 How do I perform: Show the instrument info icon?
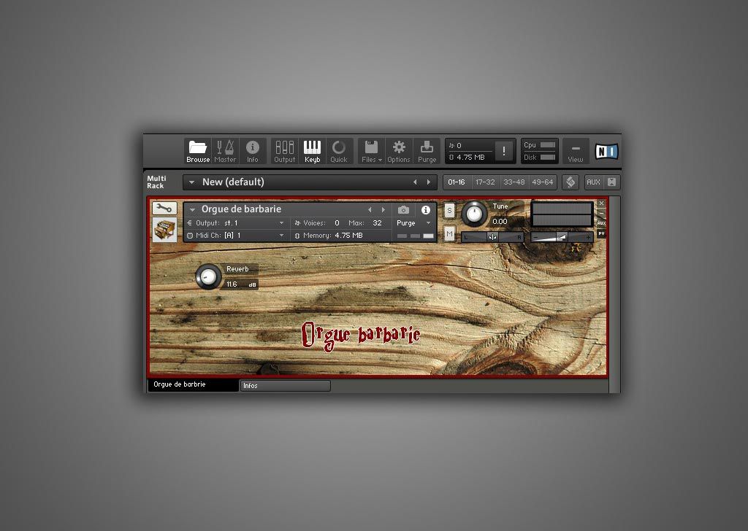(x=426, y=209)
